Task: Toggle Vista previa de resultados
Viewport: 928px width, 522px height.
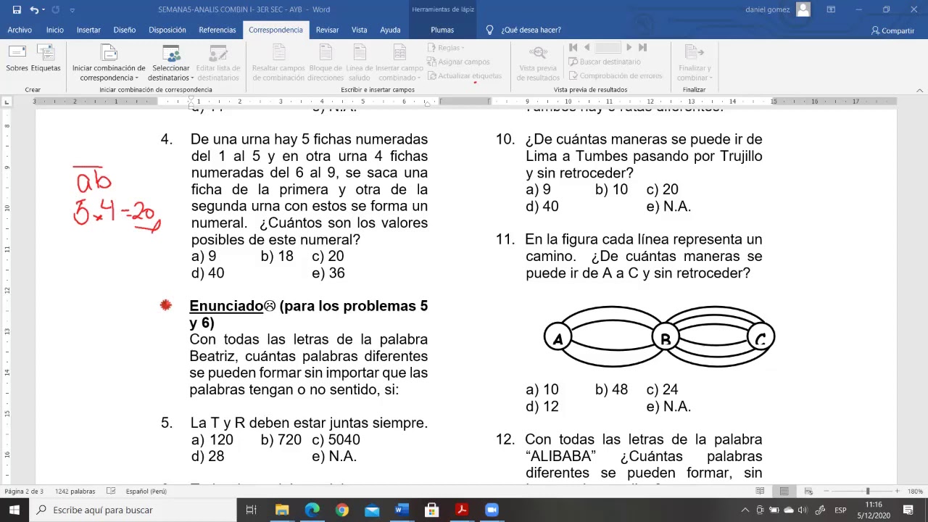Action: point(538,63)
